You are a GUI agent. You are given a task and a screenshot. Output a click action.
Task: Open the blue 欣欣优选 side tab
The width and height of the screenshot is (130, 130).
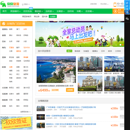click(x=127, y=8)
